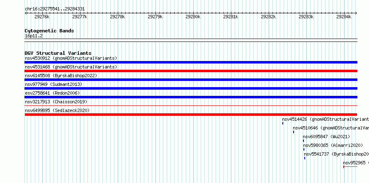Open nsv6145508 ByrskaBishop2022 label
This screenshot has height=183, width=369.
point(61,76)
